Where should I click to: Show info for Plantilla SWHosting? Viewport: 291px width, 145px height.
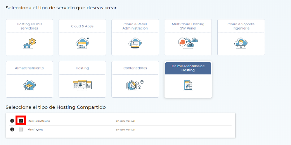pos(12,121)
